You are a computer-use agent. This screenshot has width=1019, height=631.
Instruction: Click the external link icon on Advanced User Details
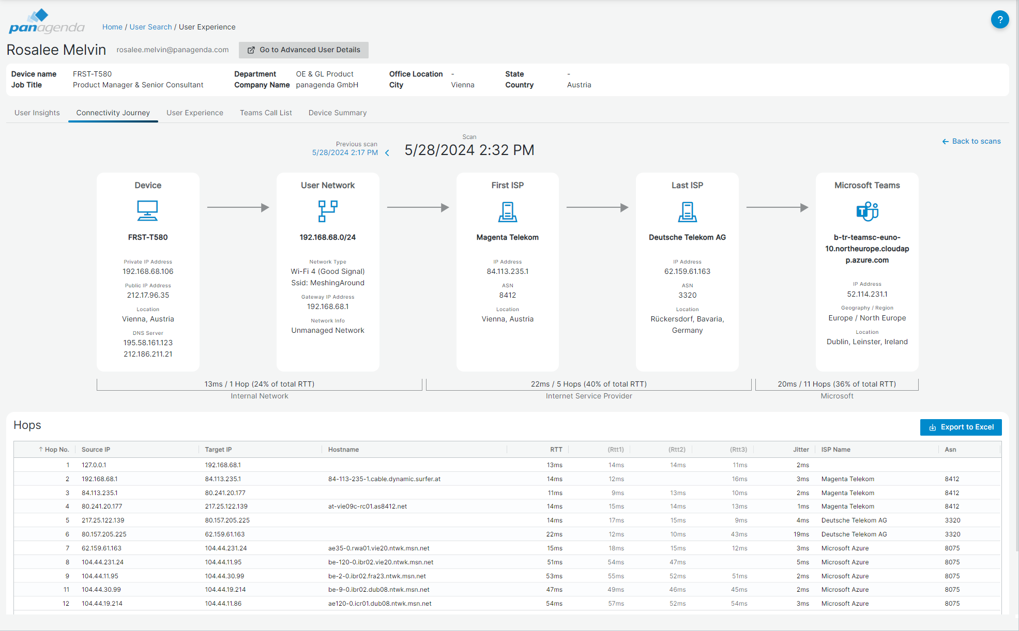[251, 50]
